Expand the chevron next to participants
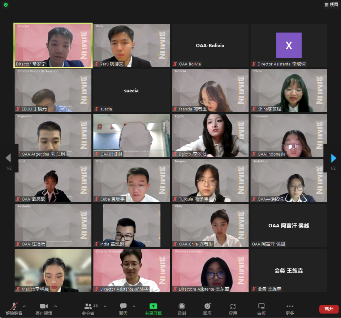Image resolution: width=341 pixels, height=318 pixels. pos(105,306)
